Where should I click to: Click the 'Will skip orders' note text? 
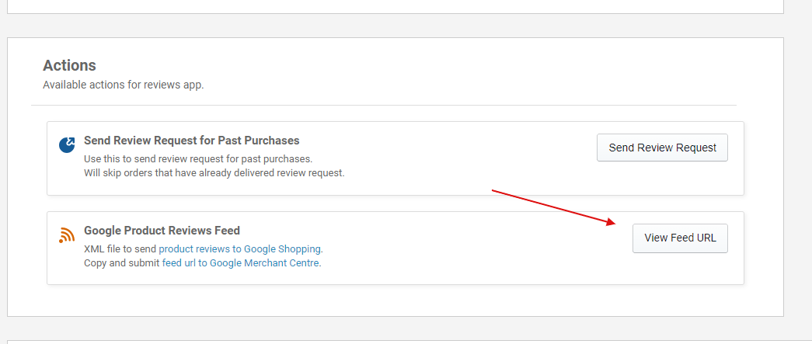tap(214, 172)
